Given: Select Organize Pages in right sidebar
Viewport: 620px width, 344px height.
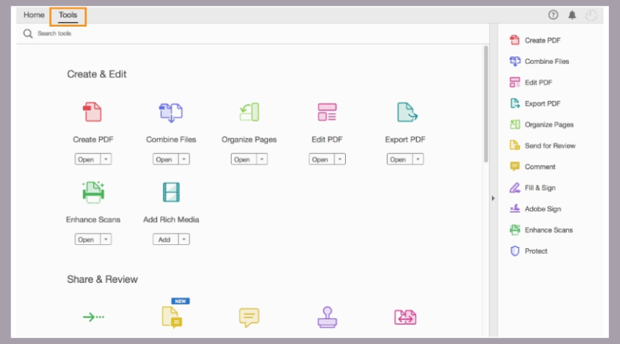Looking at the screenshot, I should point(541,125).
